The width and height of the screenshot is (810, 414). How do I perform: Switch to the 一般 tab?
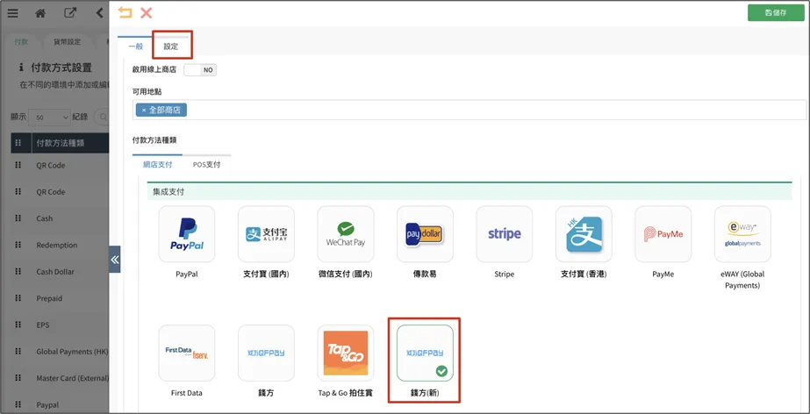click(135, 46)
